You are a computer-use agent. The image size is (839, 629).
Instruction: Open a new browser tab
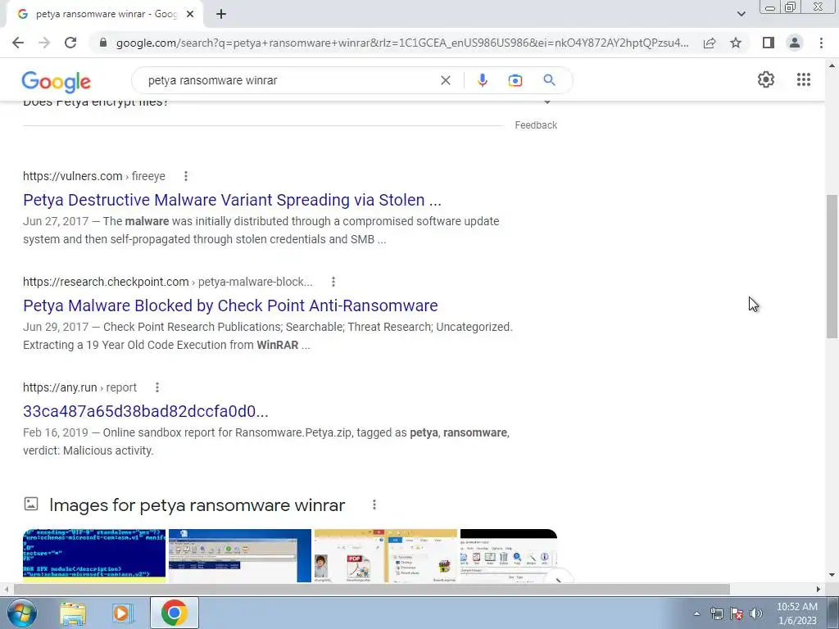tap(221, 14)
